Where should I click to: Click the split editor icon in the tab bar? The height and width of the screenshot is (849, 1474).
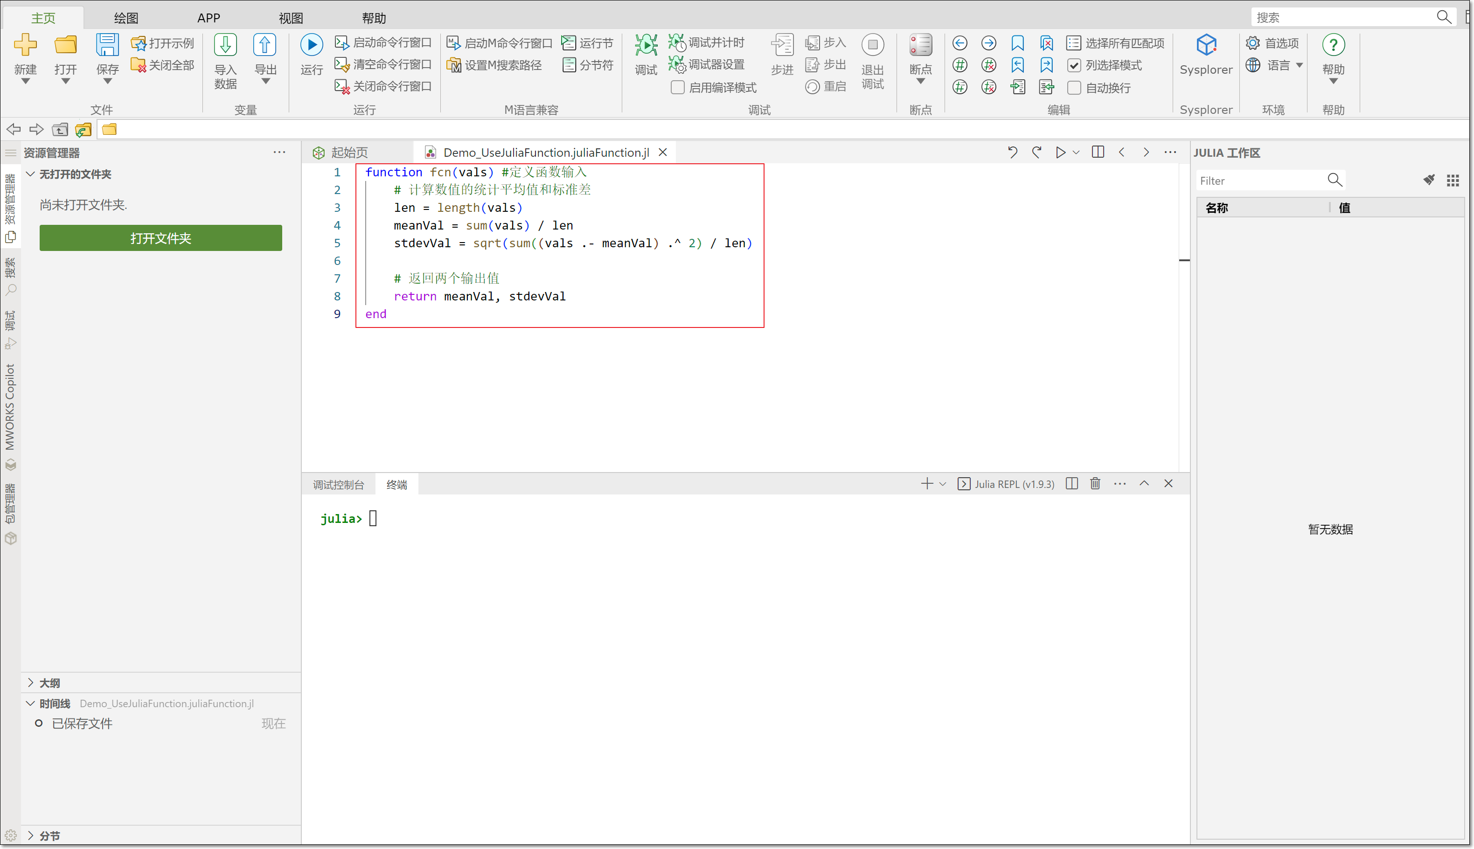click(x=1097, y=152)
